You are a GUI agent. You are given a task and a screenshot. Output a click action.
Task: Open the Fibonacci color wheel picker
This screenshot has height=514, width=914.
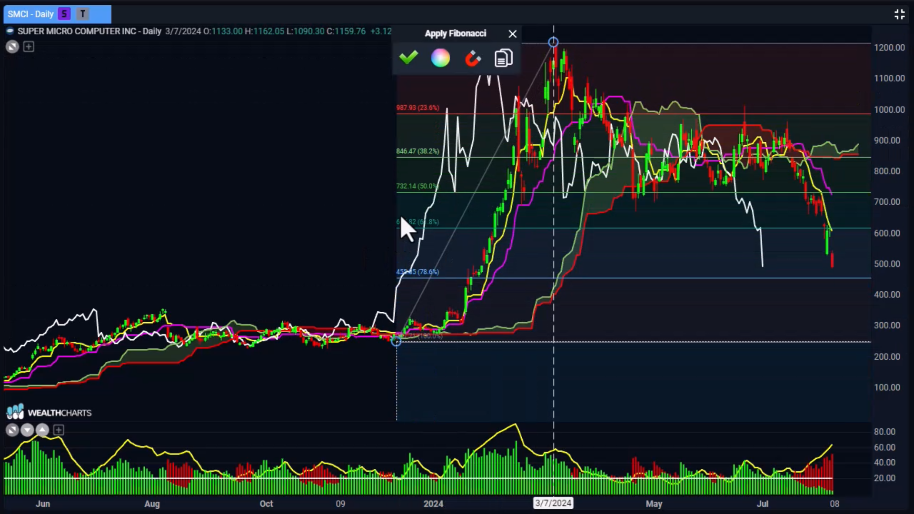[x=440, y=58]
